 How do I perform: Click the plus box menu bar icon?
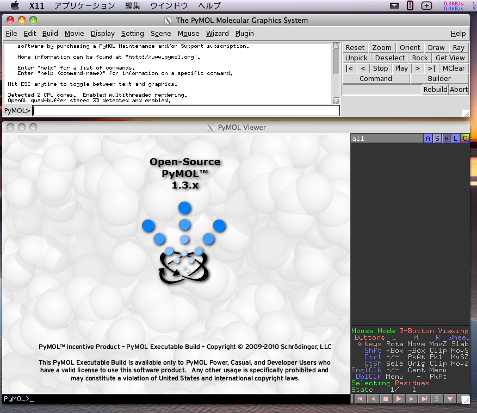coord(426,5)
